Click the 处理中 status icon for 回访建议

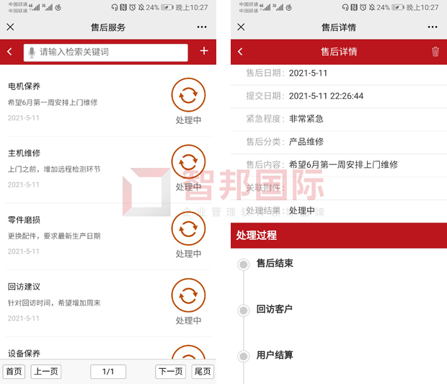[x=188, y=295]
